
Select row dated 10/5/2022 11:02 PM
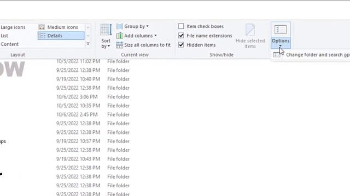pyautogui.click(x=93, y=62)
